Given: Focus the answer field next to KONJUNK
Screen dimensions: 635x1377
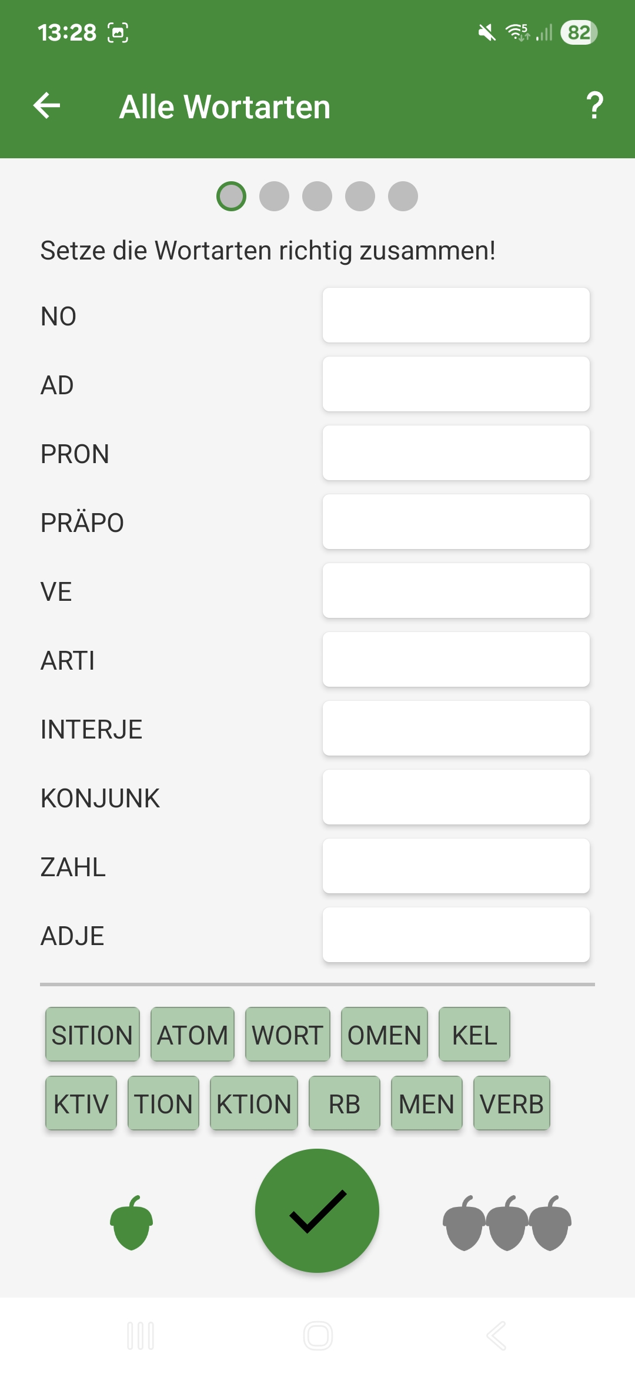Looking at the screenshot, I should 456,797.
